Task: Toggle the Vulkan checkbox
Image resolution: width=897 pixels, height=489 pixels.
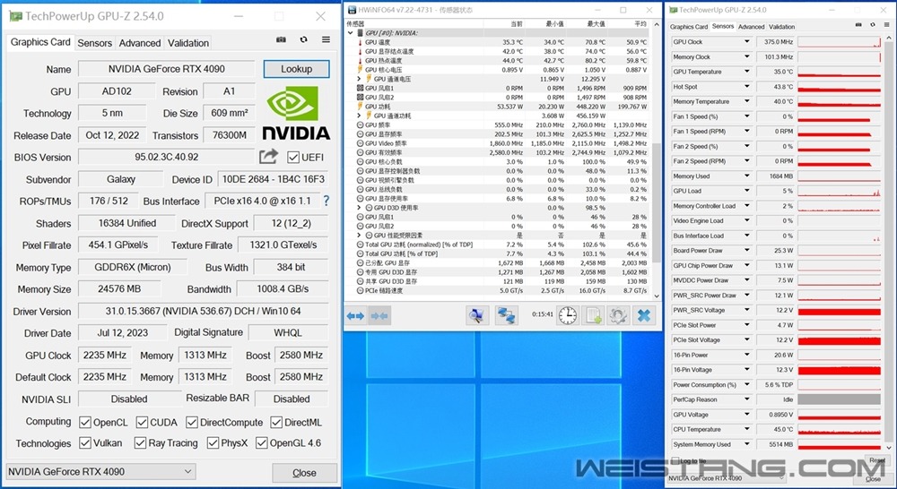Action: coord(85,442)
